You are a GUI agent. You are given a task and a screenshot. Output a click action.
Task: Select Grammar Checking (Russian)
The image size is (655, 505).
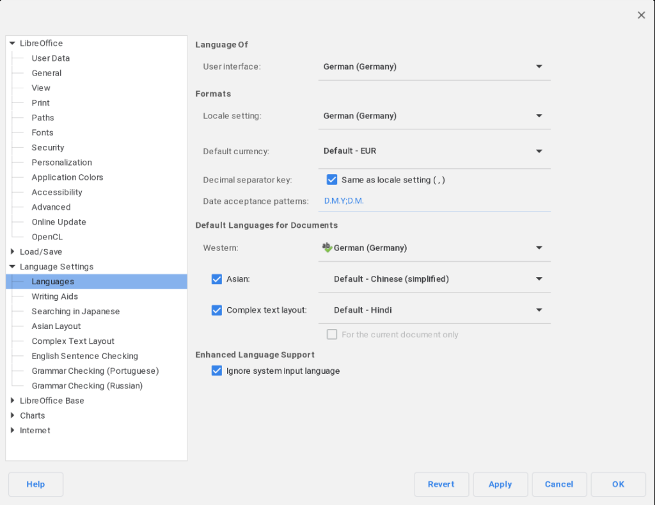pyautogui.click(x=87, y=386)
